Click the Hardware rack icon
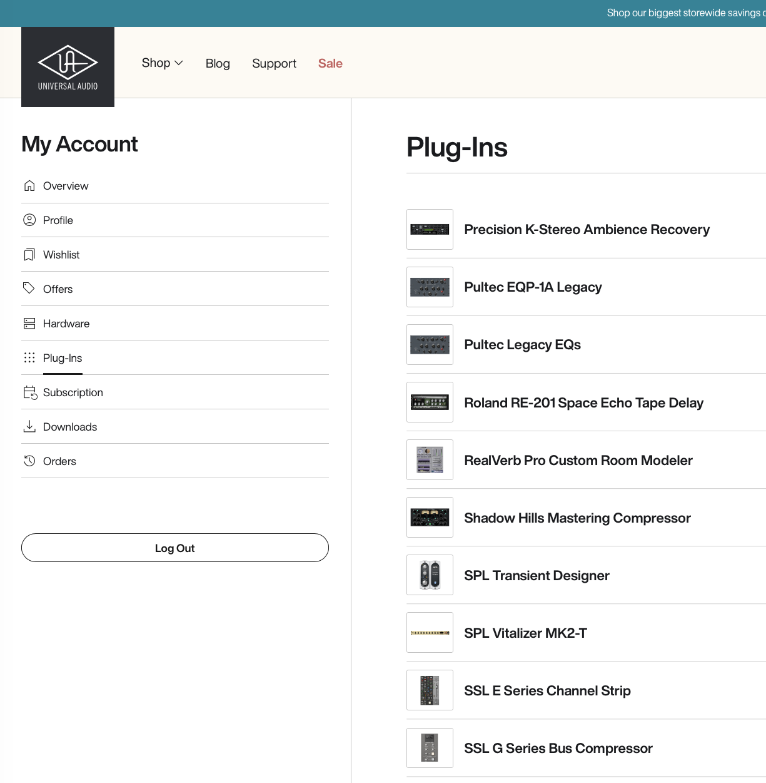 click(29, 324)
